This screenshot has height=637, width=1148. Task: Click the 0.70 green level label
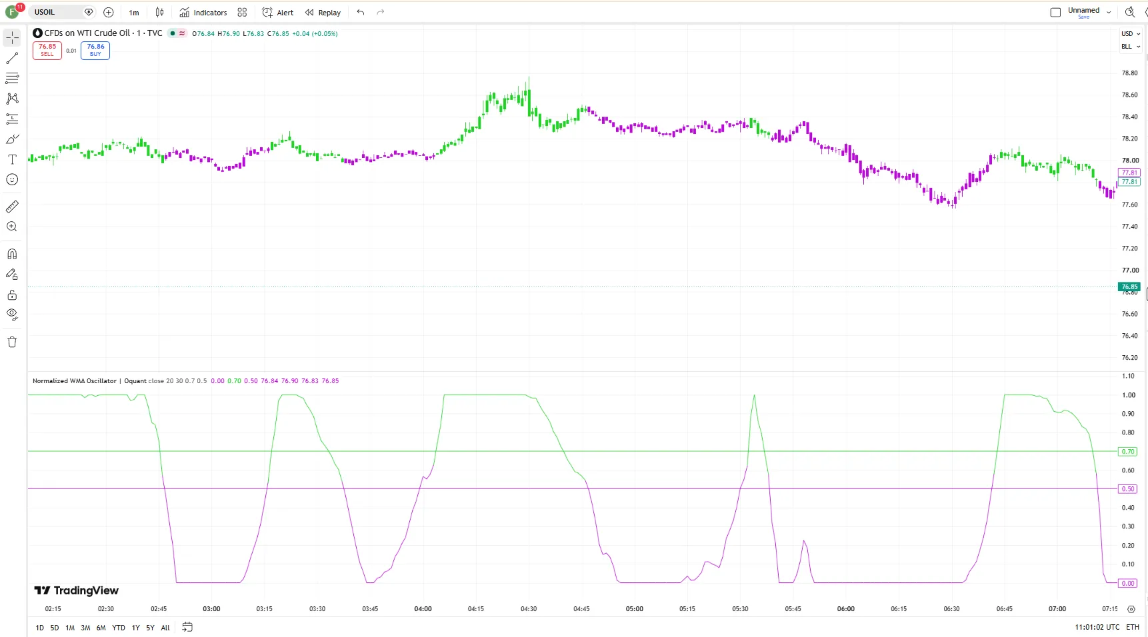tap(1128, 451)
